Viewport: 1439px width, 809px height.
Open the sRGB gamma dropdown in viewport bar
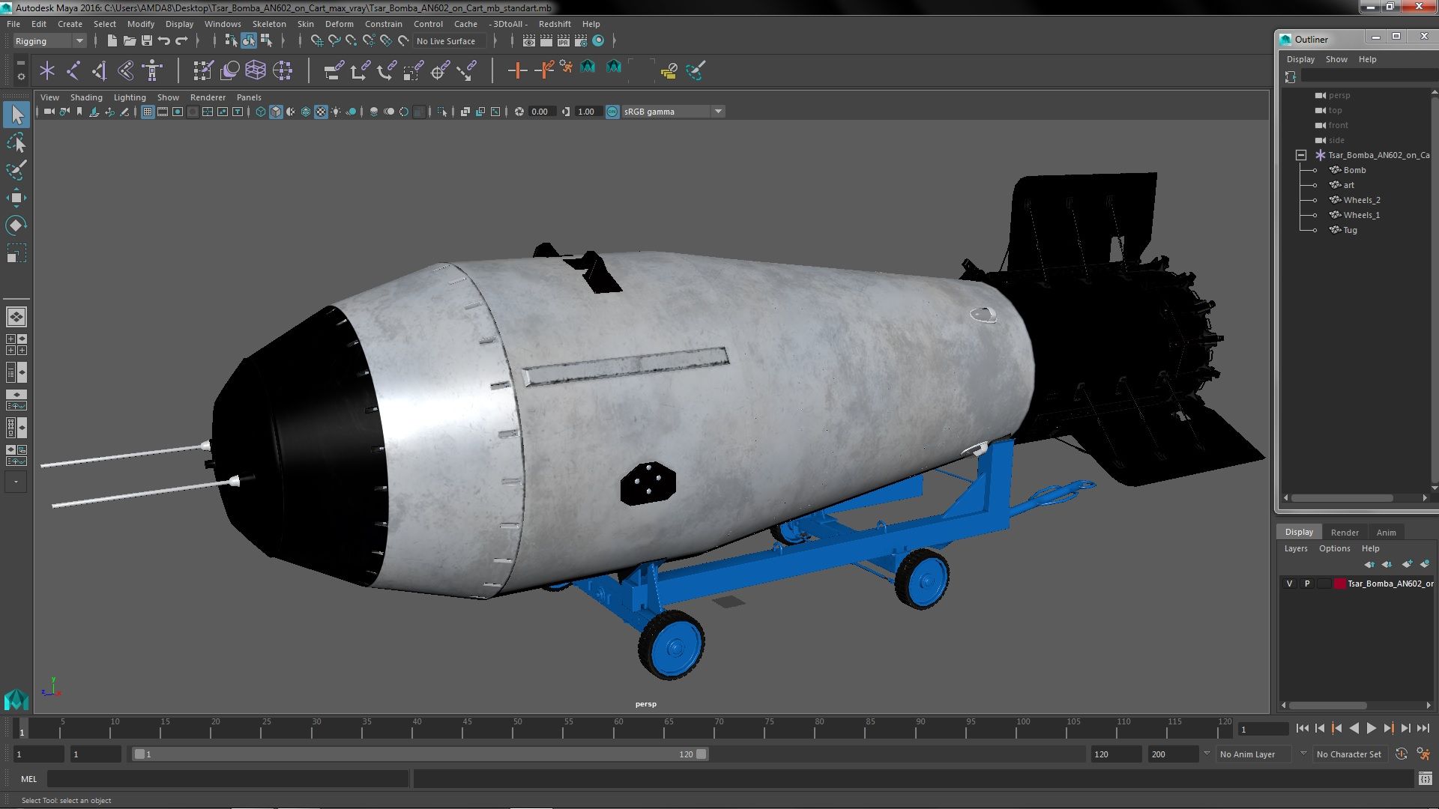pos(717,111)
